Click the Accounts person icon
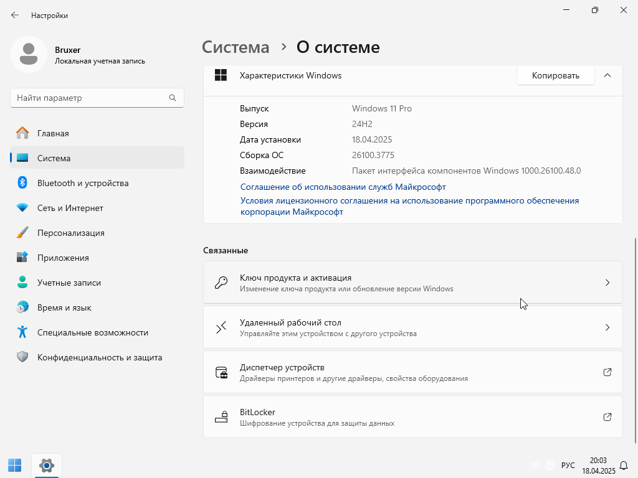 tap(22, 282)
